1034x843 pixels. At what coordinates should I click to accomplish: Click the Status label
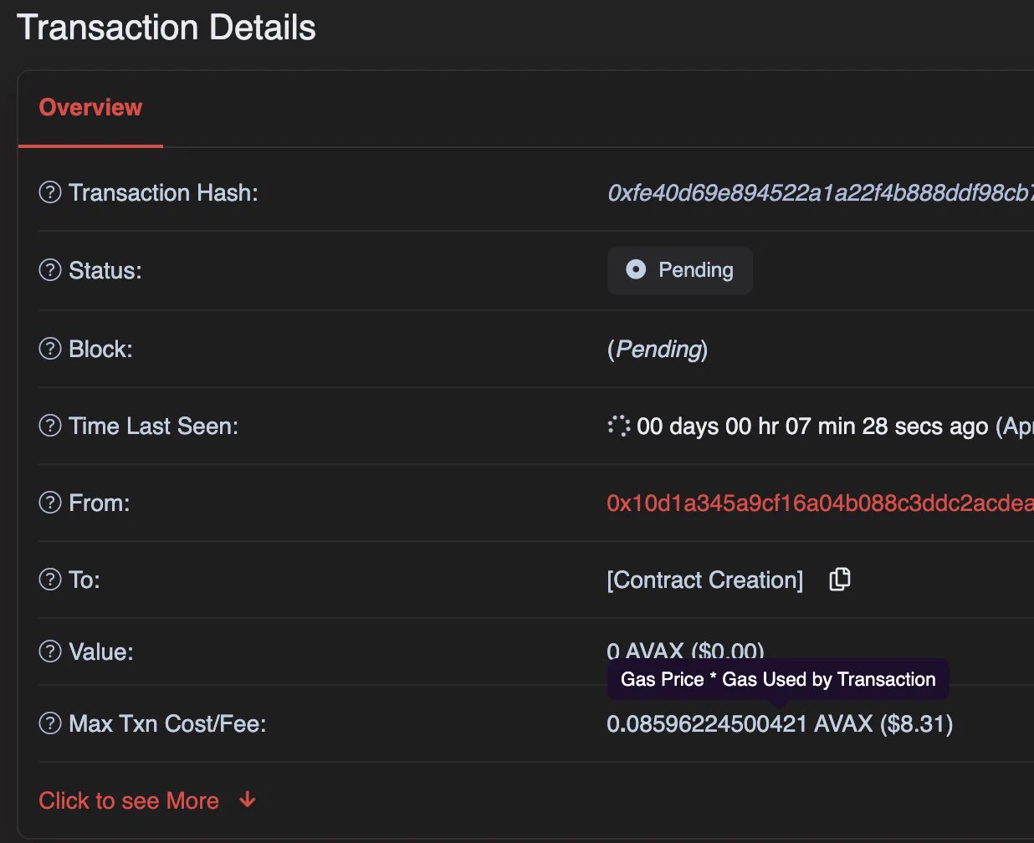coord(105,270)
